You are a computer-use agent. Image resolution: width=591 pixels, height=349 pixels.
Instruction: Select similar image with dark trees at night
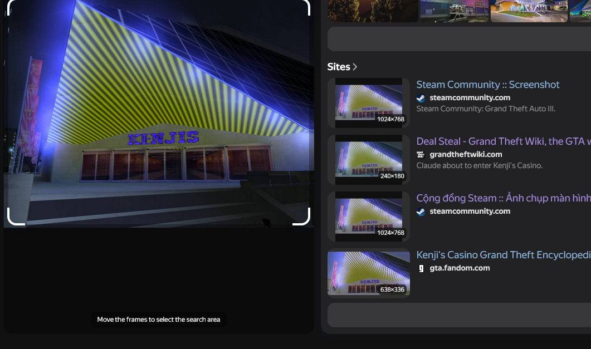(x=373, y=11)
